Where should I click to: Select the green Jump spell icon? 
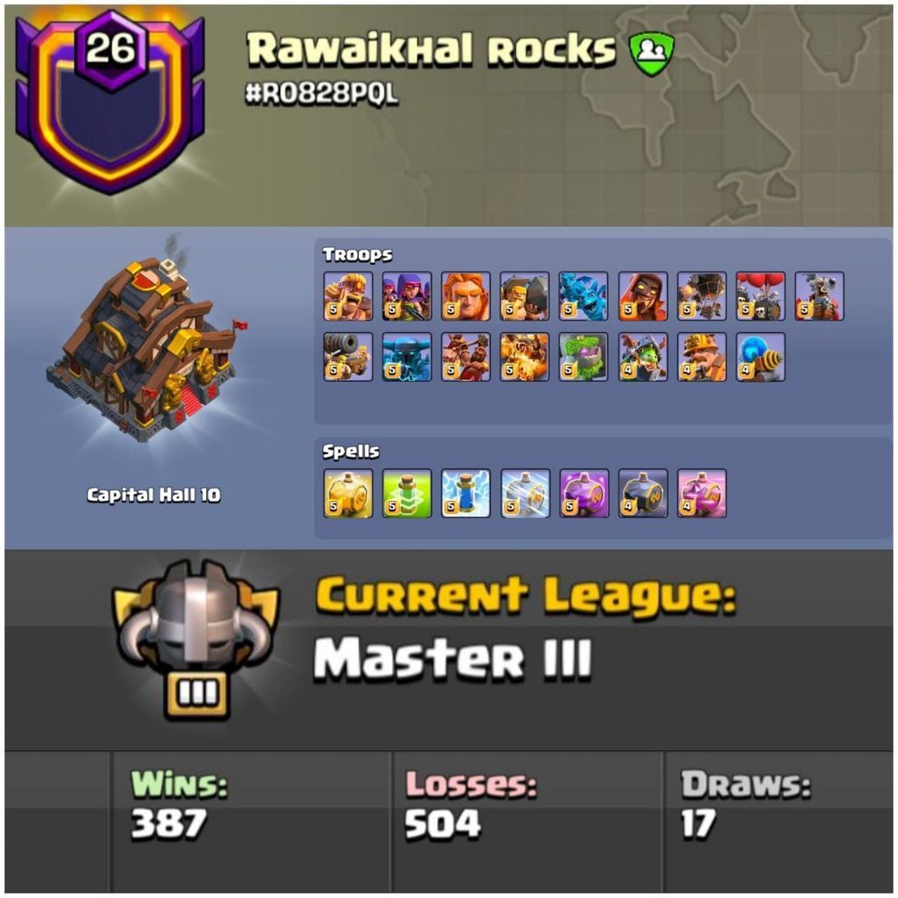tap(407, 494)
